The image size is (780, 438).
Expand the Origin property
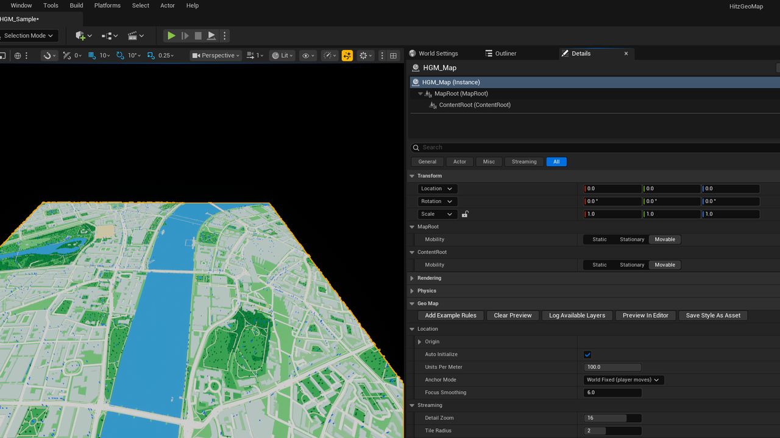(420, 342)
